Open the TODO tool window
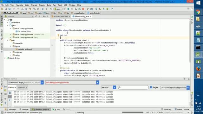This screenshot has width=203, height=114. (x=66, y=109)
